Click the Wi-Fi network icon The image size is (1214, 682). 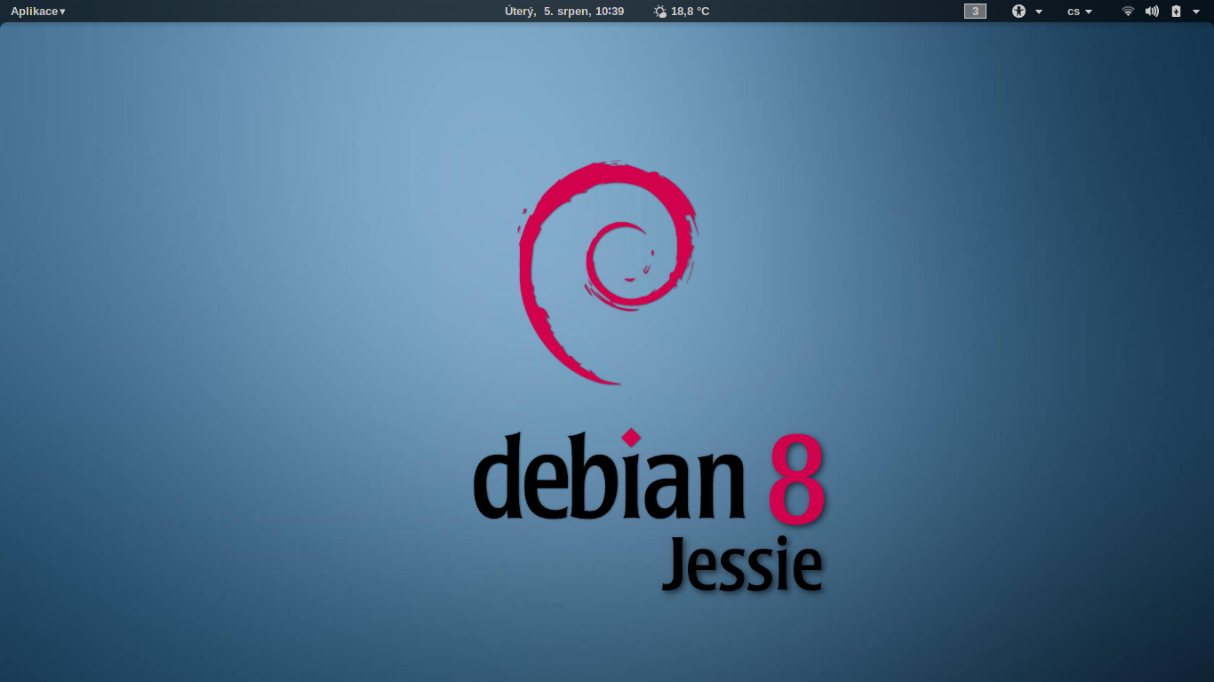coord(1128,12)
